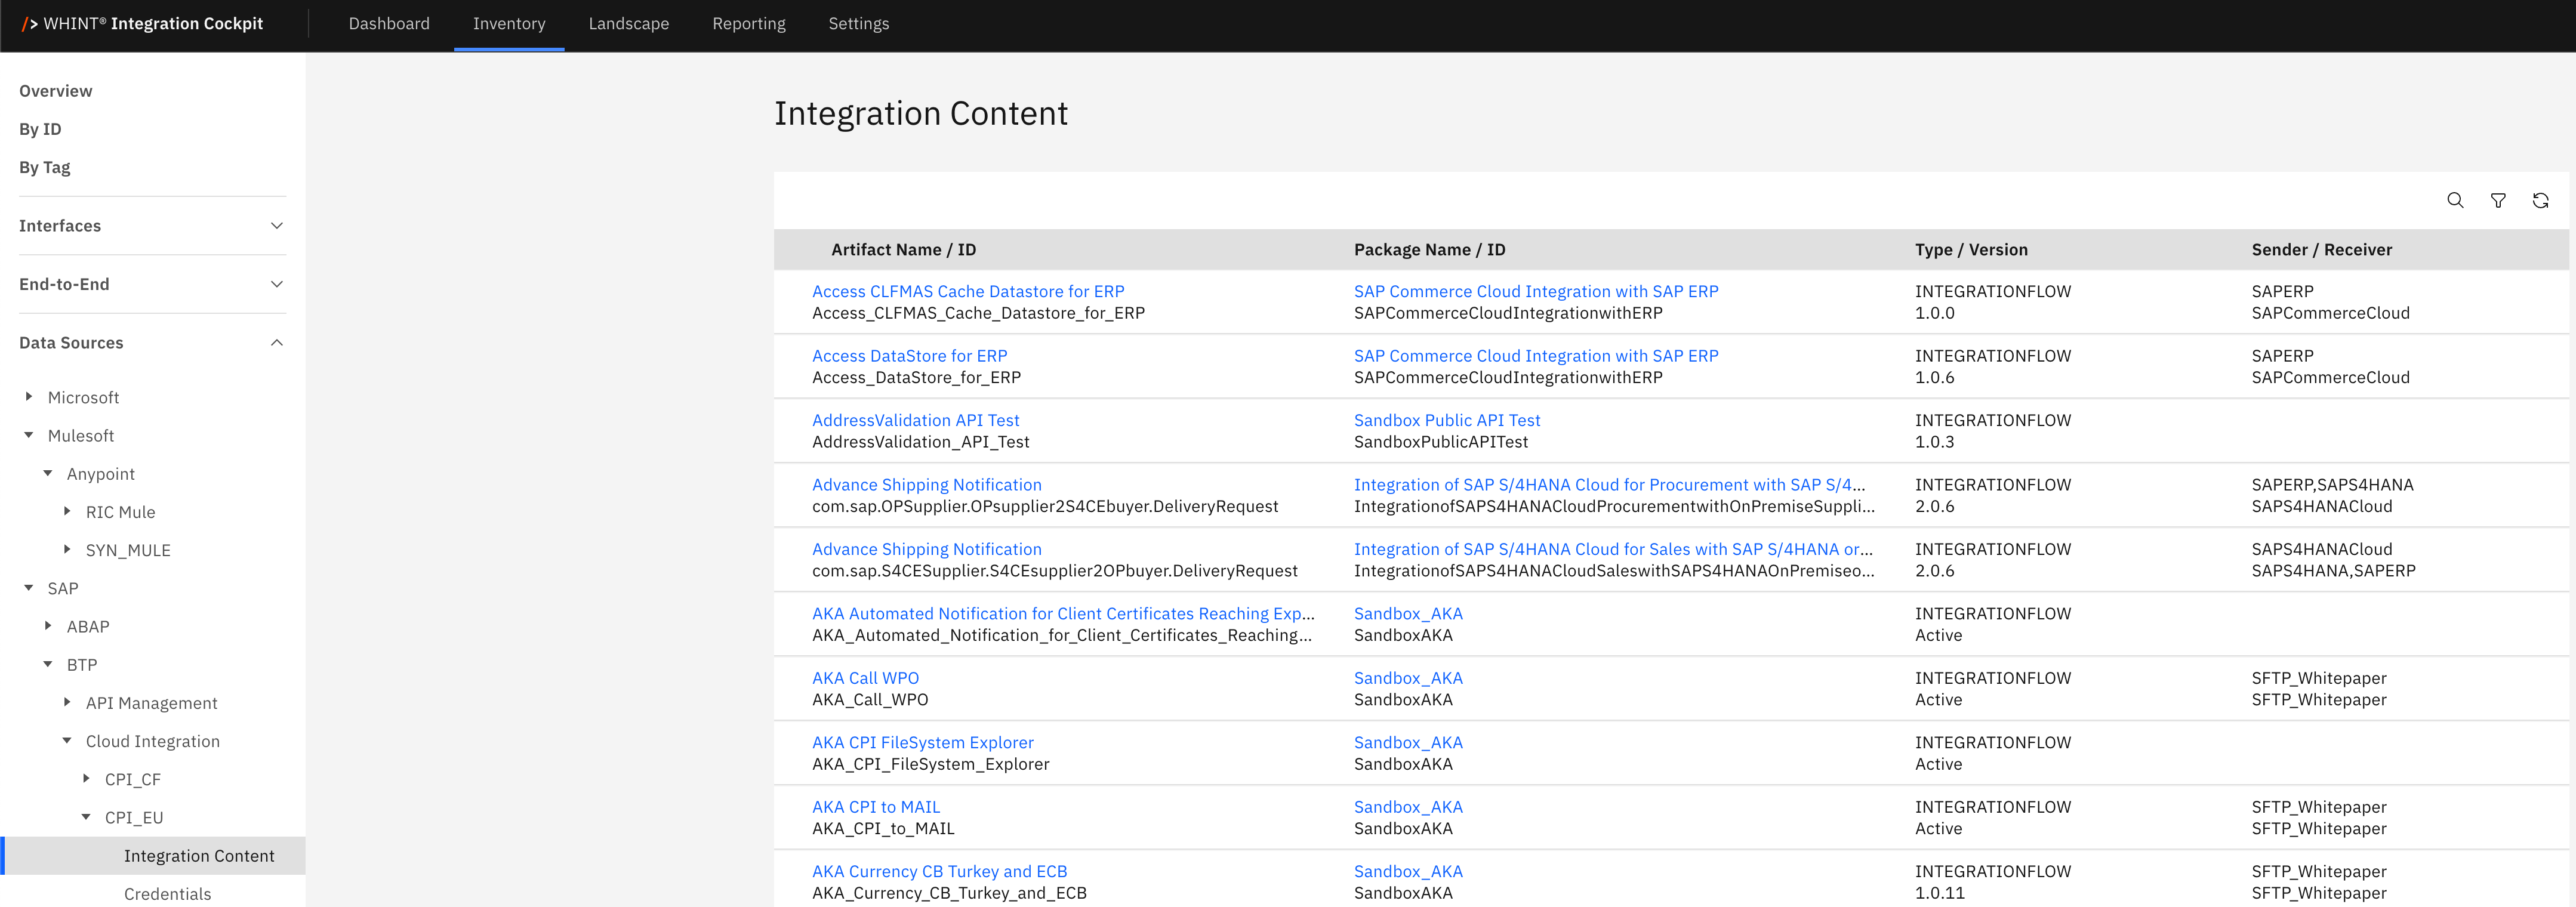2576x907 pixels.
Task: Collapse the Data Sources section chevron
Action: (x=277, y=343)
